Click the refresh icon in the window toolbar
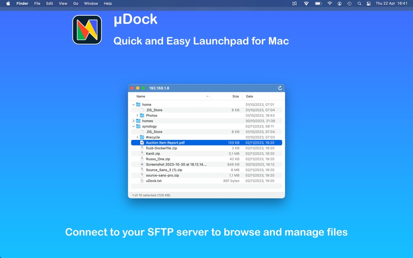Viewport: 413px width, 258px height. pos(280,87)
